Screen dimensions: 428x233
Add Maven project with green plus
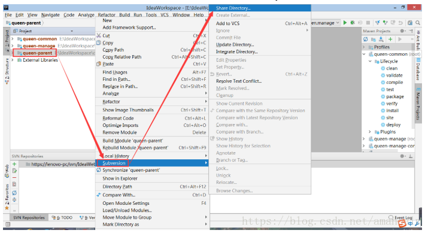390,40
